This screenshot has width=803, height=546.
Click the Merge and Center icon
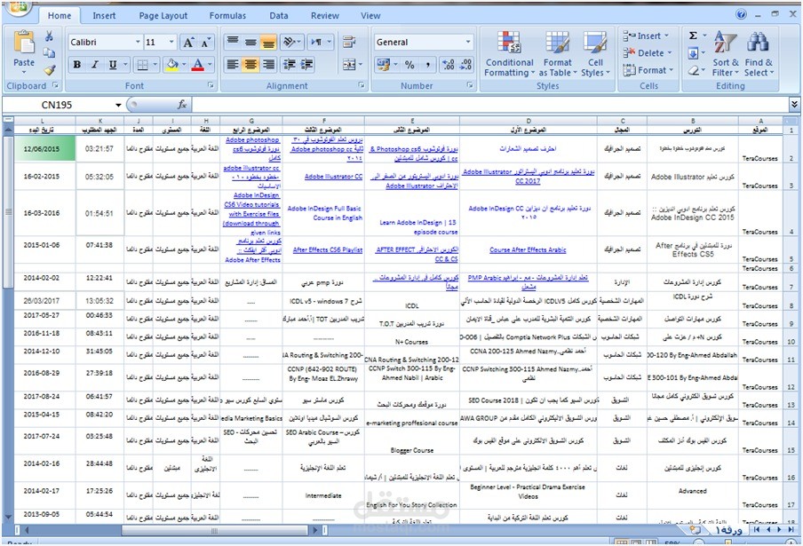point(349,65)
